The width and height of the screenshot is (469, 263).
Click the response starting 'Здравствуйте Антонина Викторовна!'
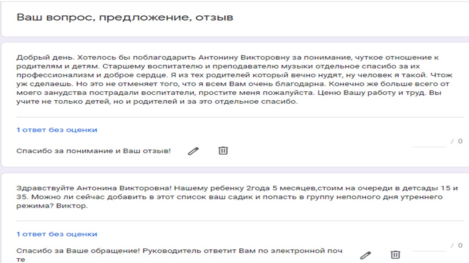point(237,197)
